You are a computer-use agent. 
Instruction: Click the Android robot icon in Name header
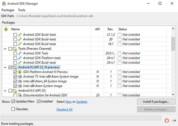6,29
